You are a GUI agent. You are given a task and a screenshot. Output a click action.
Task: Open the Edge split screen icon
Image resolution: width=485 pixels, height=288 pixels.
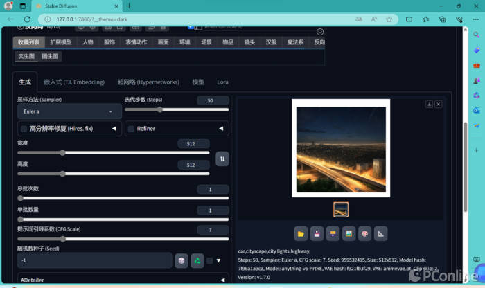tap(409, 19)
